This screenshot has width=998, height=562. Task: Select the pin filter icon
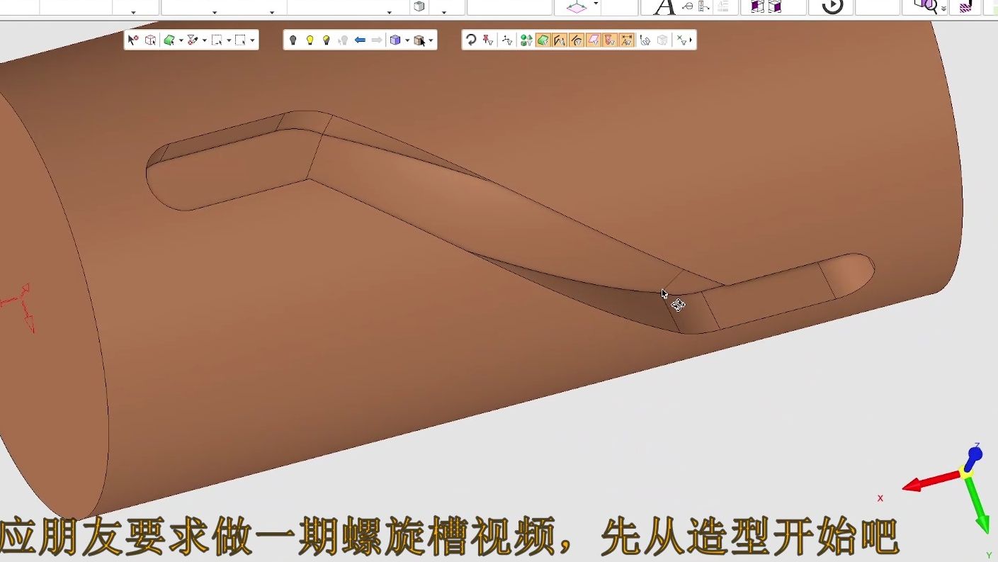point(488,40)
